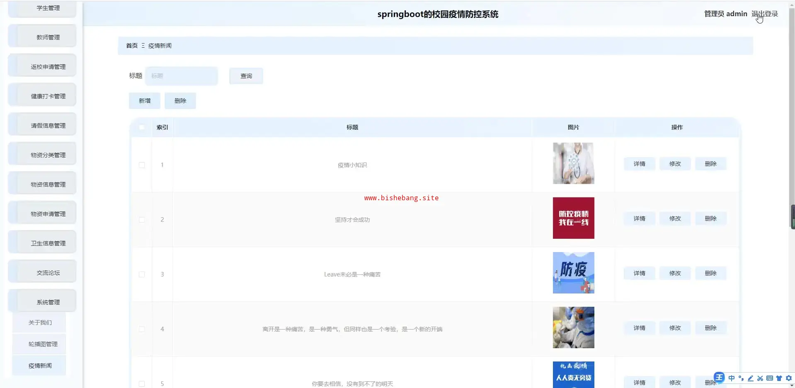Tick the select-all checkbox in table header

click(x=142, y=127)
